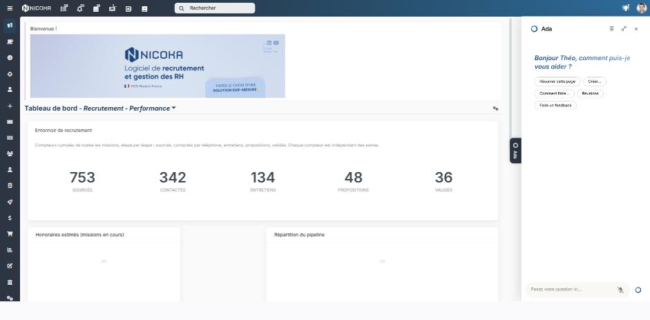
Task: Open the tasks checklist icon in the top bar
Action: click(64, 8)
